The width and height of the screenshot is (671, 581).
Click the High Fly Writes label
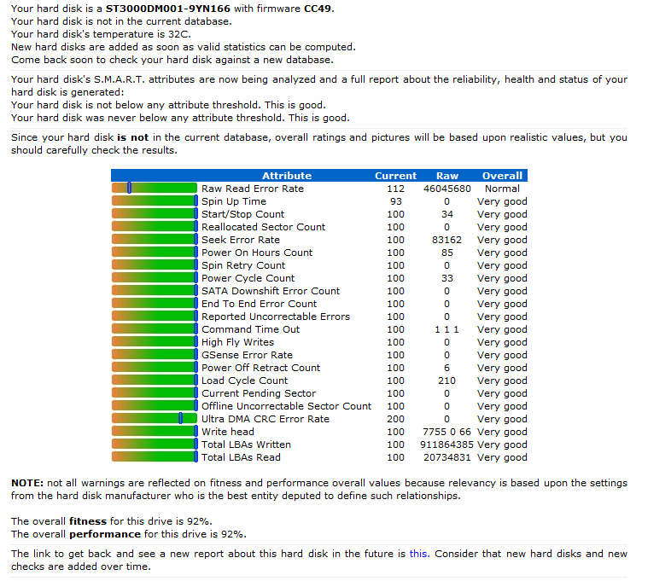237,342
